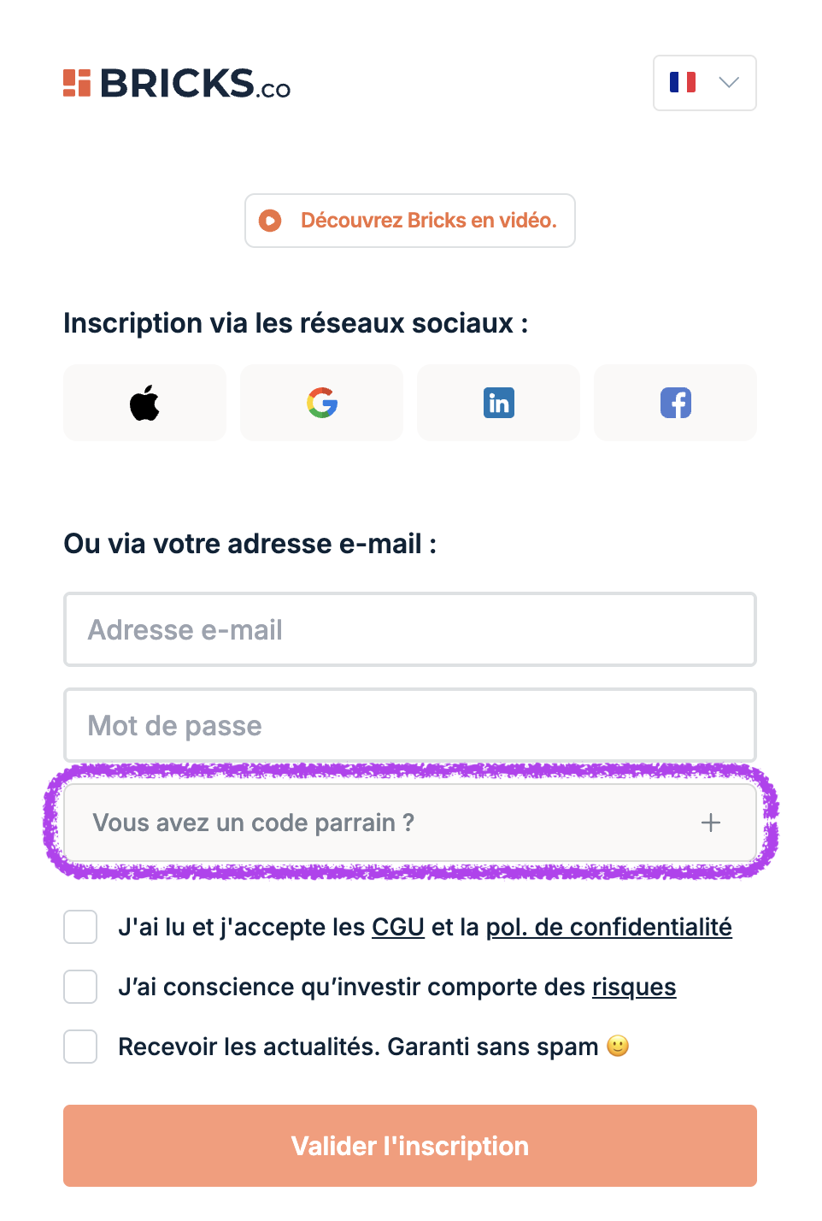The image size is (822, 1221).
Task: Focus the Mot de passe field
Action: tap(410, 725)
